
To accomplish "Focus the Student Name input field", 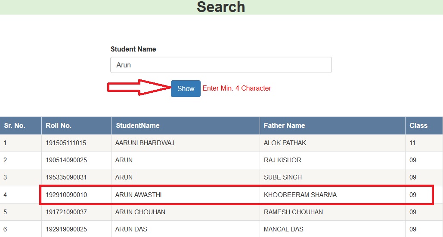I will point(221,65).
